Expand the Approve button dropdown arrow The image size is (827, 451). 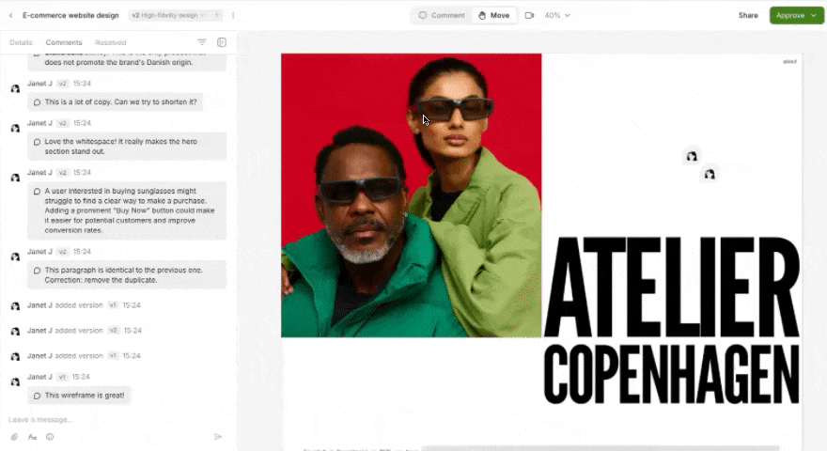tap(814, 15)
